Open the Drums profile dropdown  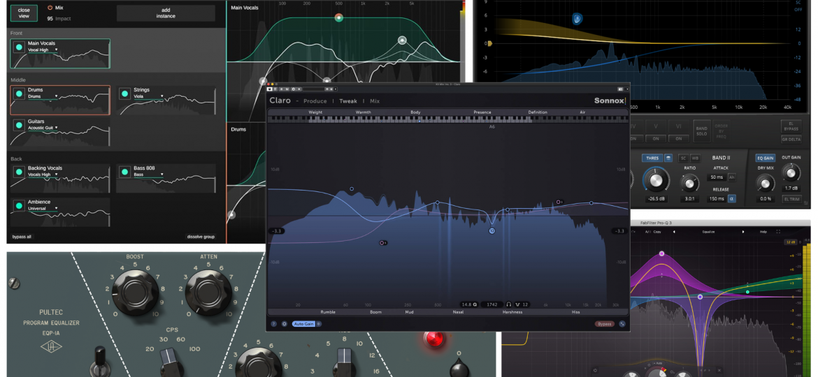click(x=43, y=96)
